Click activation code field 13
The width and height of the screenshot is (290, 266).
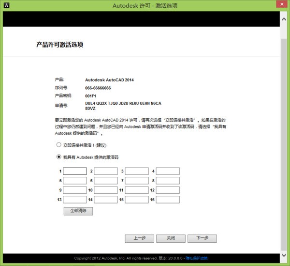(75, 200)
